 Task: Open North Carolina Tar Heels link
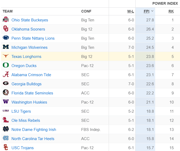(x=33, y=139)
